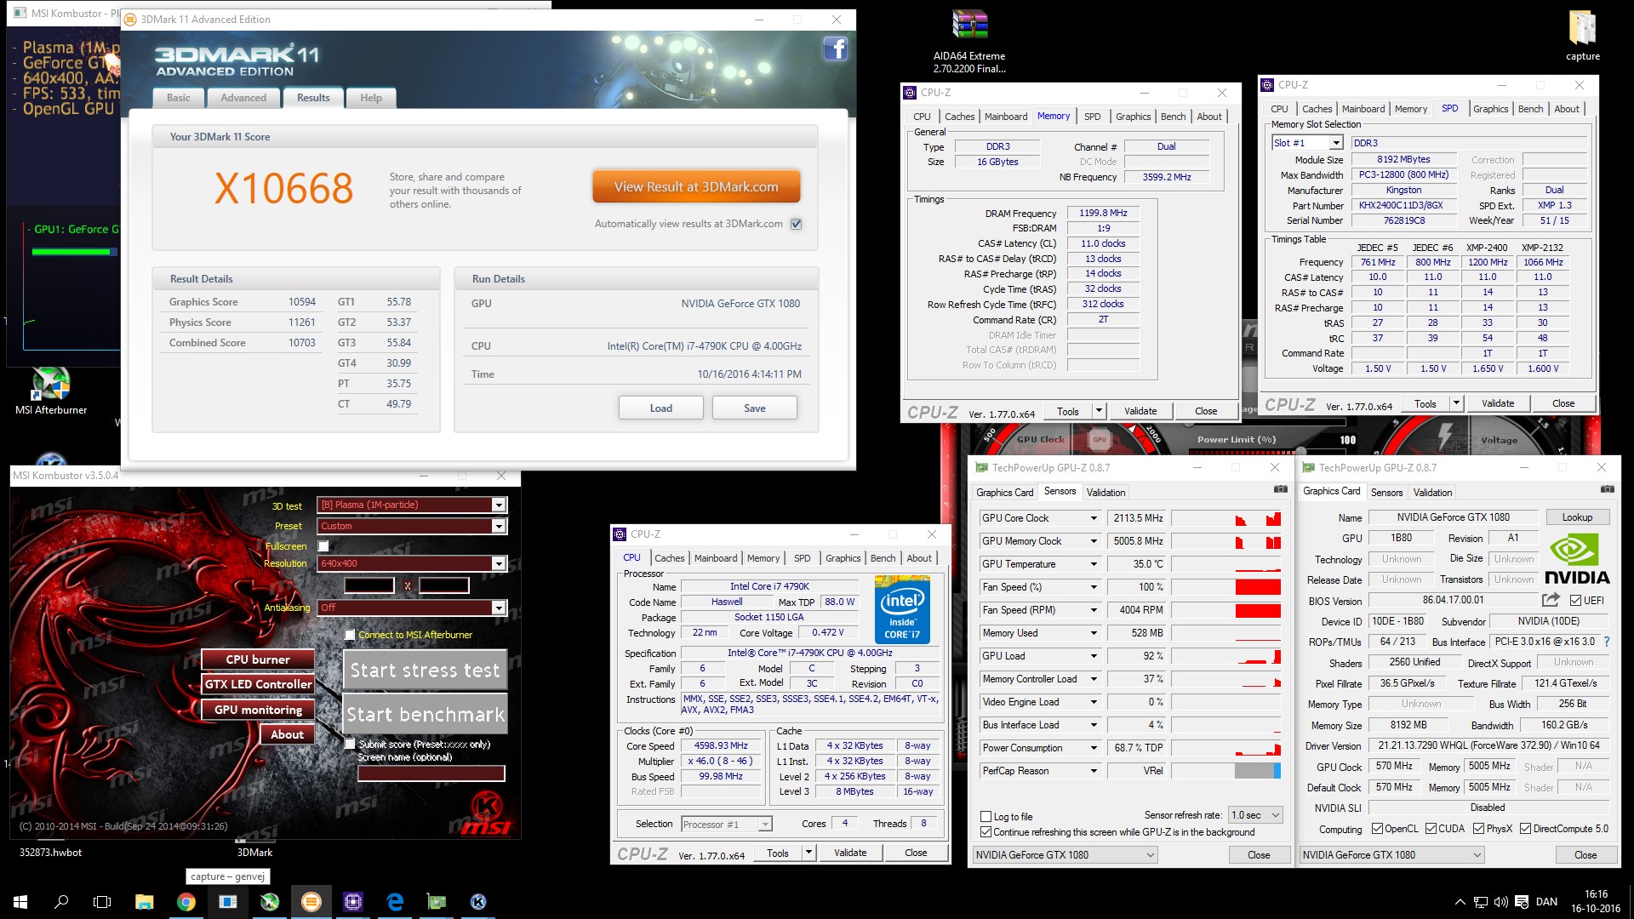Open File Explorer from taskbar
Image resolution: width=1634 pixels, height=919 pixels.
144,901
